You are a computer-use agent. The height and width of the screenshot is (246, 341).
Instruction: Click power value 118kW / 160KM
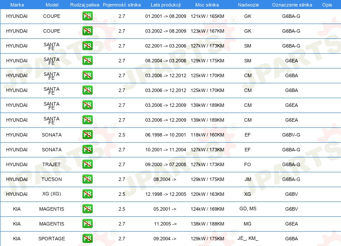(x=207, y=135)
